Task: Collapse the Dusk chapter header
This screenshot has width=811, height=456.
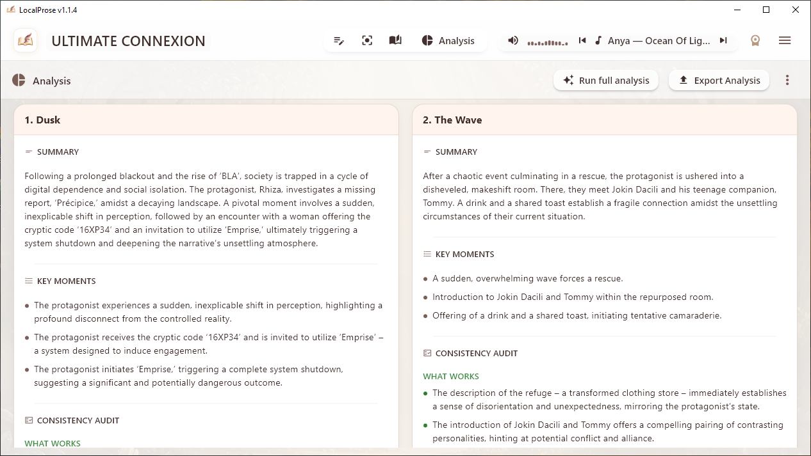Action: click(x=206, y=120)
